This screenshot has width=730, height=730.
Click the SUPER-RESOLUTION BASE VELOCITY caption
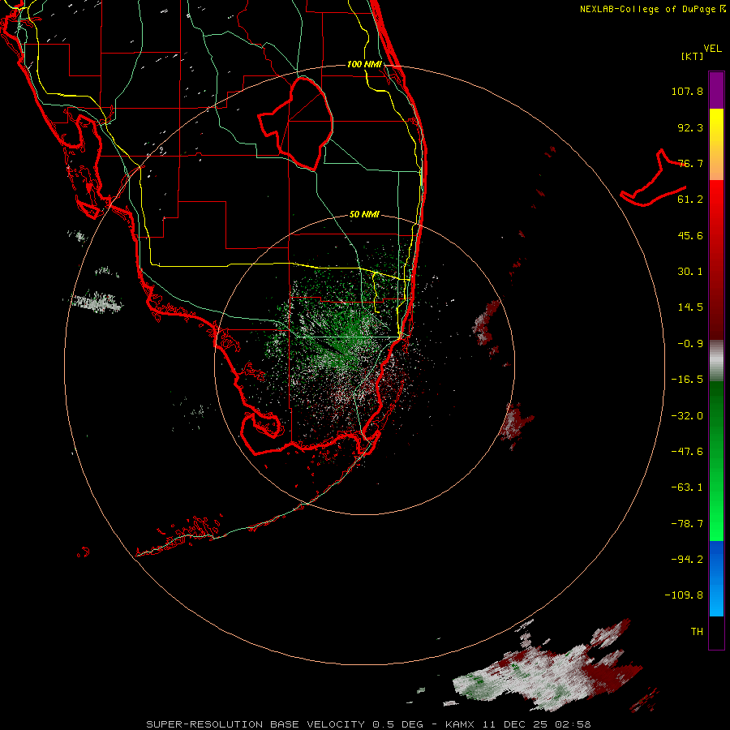click(x=256, y=724)
